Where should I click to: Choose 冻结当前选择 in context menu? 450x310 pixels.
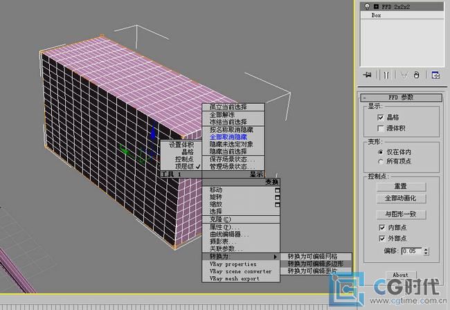click(233, 122)
